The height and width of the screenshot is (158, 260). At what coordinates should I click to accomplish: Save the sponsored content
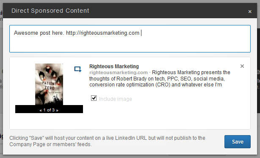pos(238,141)
